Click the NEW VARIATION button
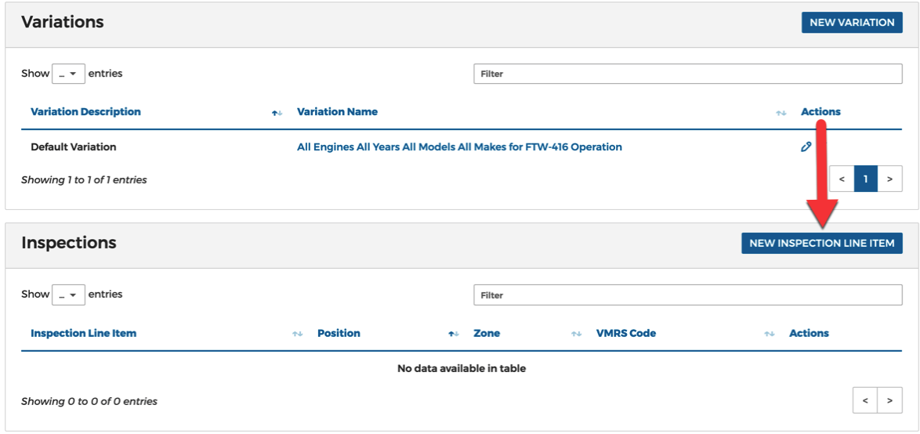920x434 pixels. click(x=852, y=22)
